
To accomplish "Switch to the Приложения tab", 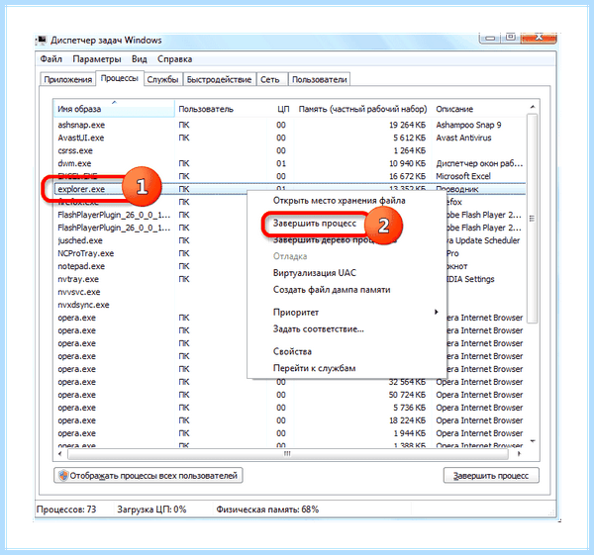I will (x=67, y=79).
